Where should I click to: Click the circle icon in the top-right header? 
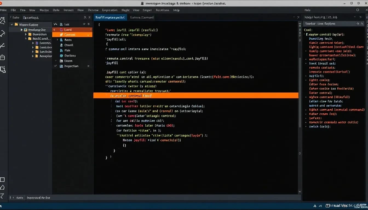[358, 10]
